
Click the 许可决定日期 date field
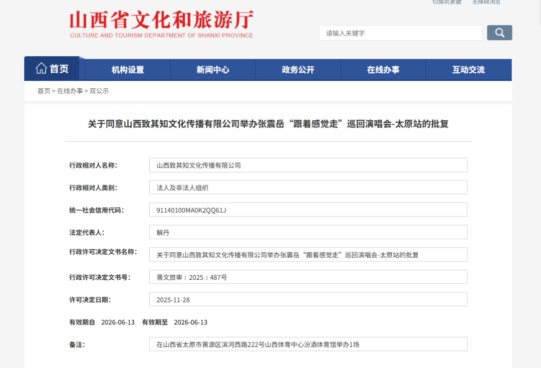[308, 299]
